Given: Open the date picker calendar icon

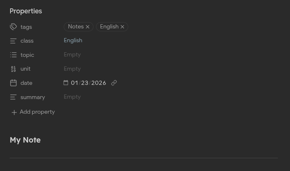Looking at the screenshot, I should click(x=66, y=83).
